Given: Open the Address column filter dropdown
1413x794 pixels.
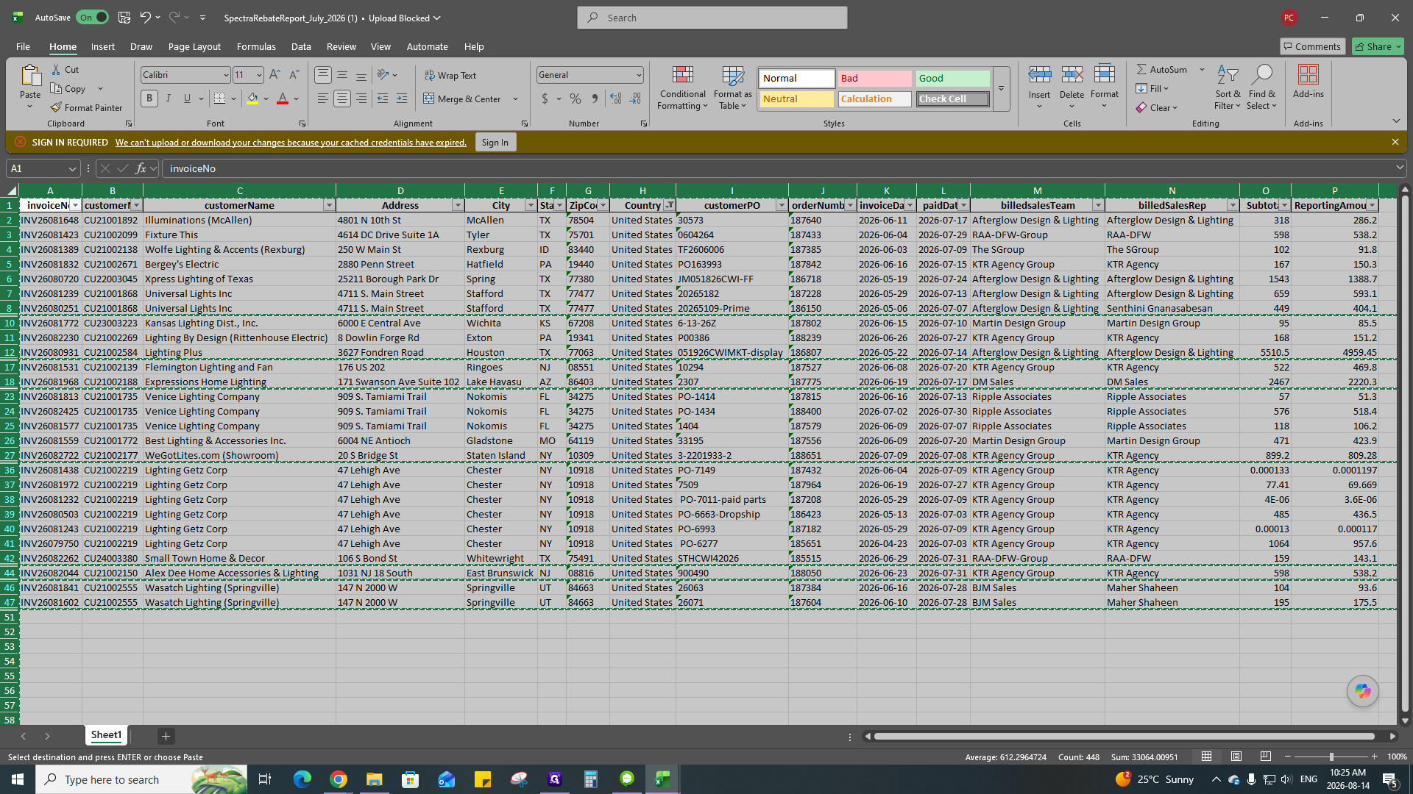Looking at the screenshot, I should (x=457, y=205).
